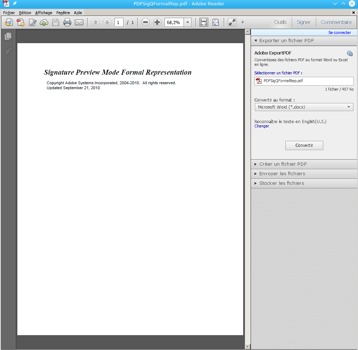Open the Fichier menu
The height and width of the screenshot is (350, 358).
click(9, 13)
